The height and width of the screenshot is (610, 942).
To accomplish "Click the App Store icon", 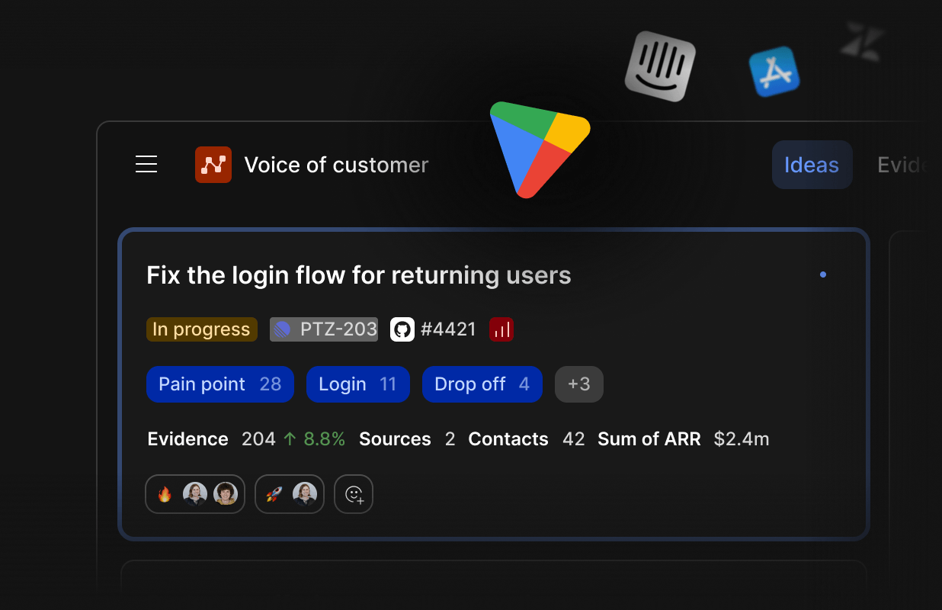I will (774, 72).
